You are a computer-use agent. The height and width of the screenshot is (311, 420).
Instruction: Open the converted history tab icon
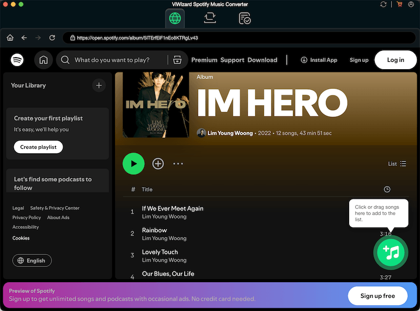[245, 18]
